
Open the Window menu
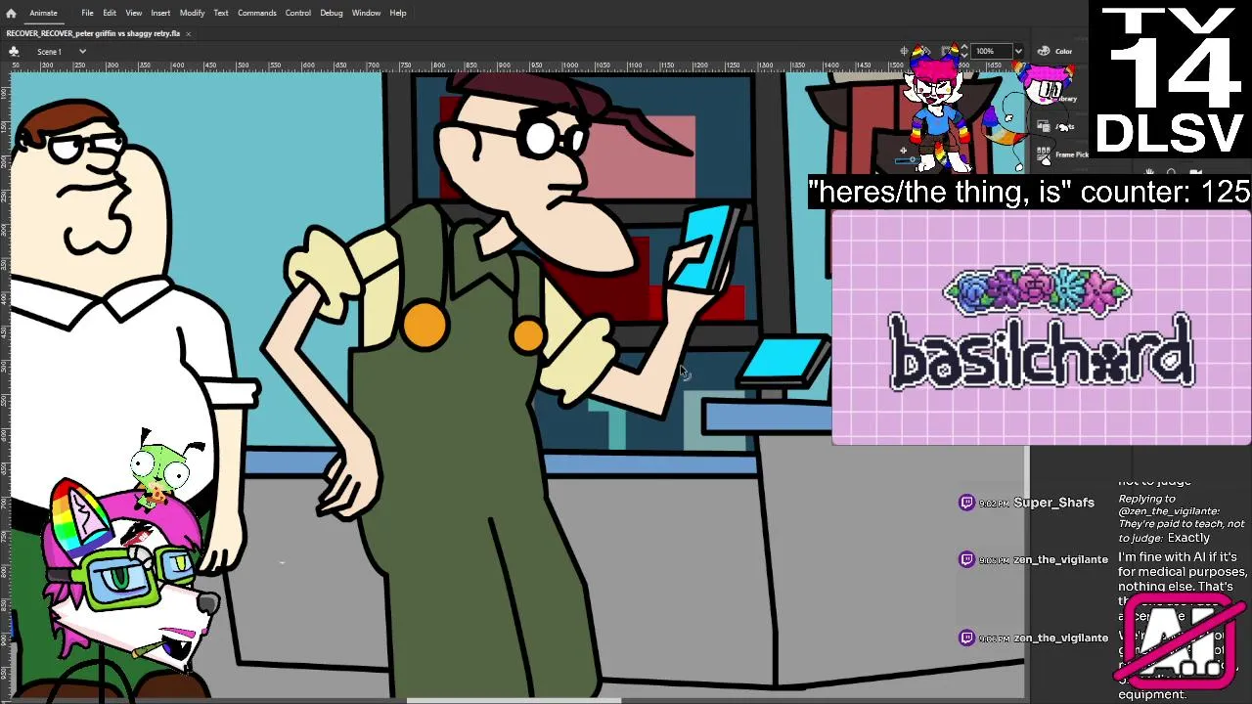tap(366, 13)
